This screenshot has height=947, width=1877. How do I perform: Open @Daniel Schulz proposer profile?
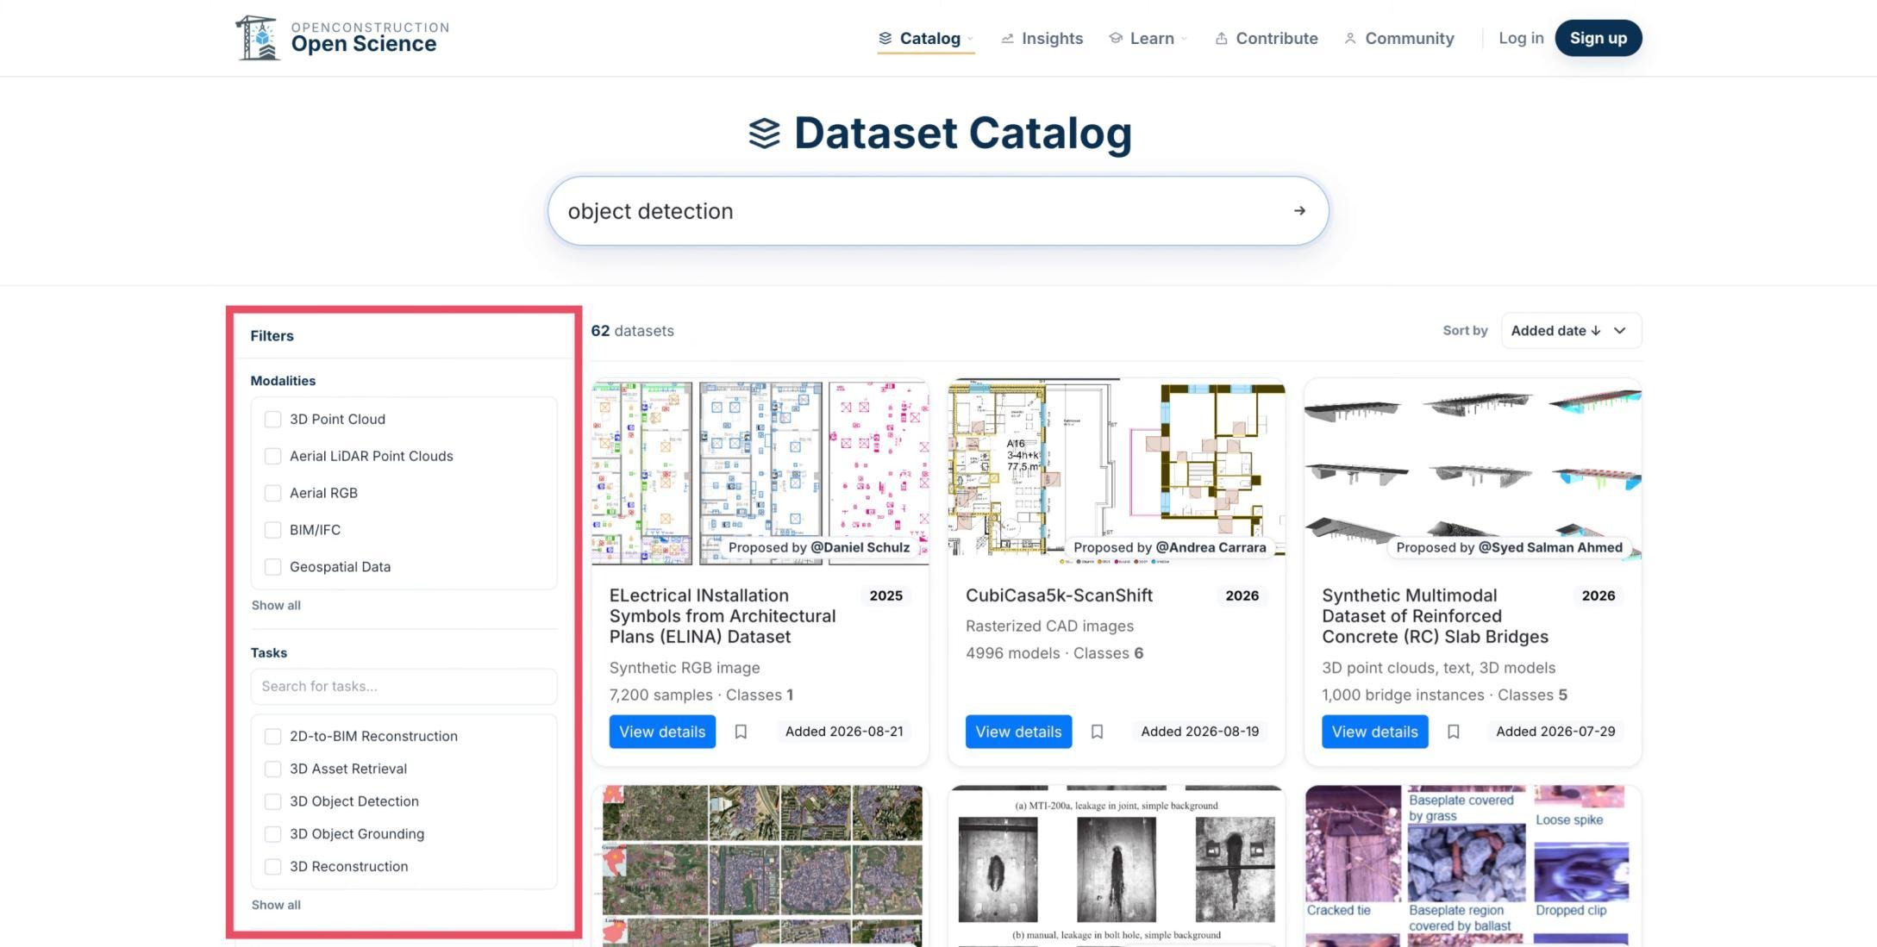tap(860, 547)
